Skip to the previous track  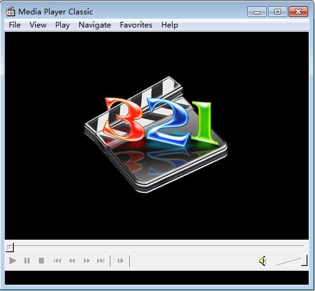pyautogui.click(x=57, y=261)
